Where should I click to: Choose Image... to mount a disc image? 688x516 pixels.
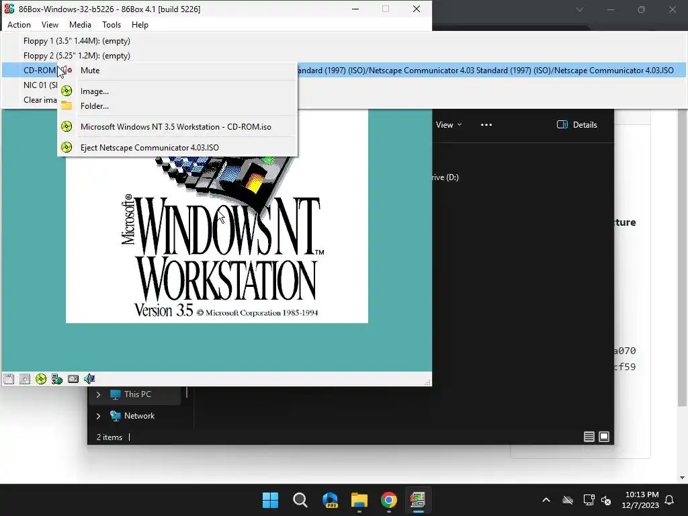[177, 91]
